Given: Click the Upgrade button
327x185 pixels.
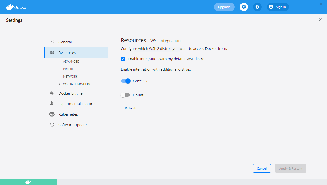Looking at the screenshot, I should (224, 7).
